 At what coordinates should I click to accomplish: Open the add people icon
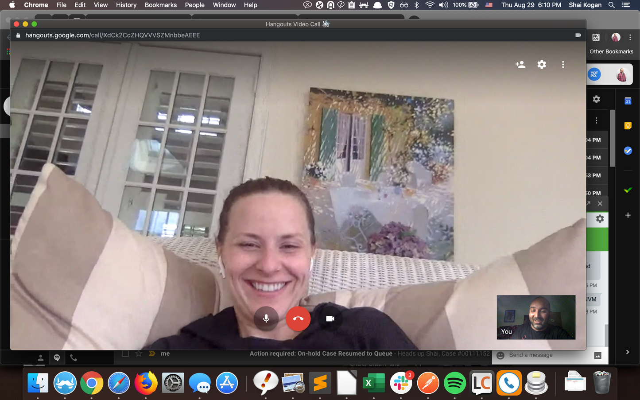point(520,65)
